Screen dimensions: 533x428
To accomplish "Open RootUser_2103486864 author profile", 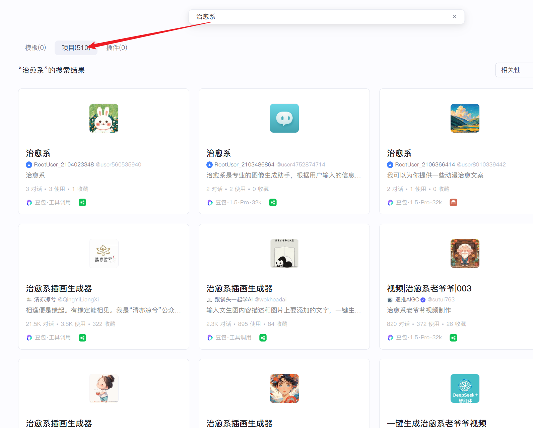I will point(245,164).
